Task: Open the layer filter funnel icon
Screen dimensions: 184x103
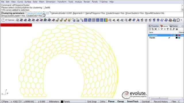Action: click(168, 29)
